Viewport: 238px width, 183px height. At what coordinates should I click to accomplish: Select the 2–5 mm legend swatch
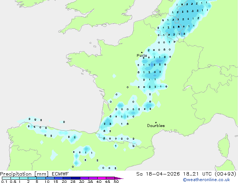point(32,178)
